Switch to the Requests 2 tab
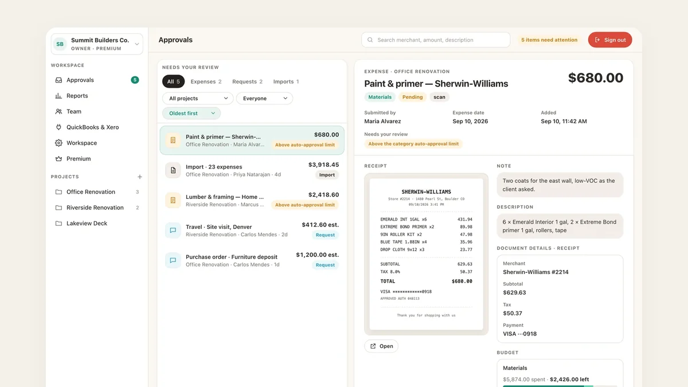 coord(247,82)
